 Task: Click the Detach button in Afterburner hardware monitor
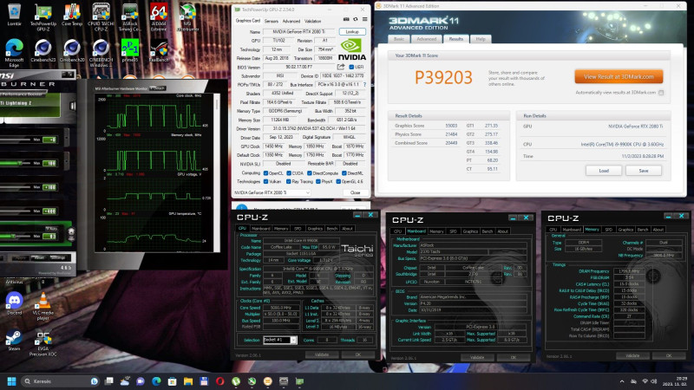pos(157,88)
